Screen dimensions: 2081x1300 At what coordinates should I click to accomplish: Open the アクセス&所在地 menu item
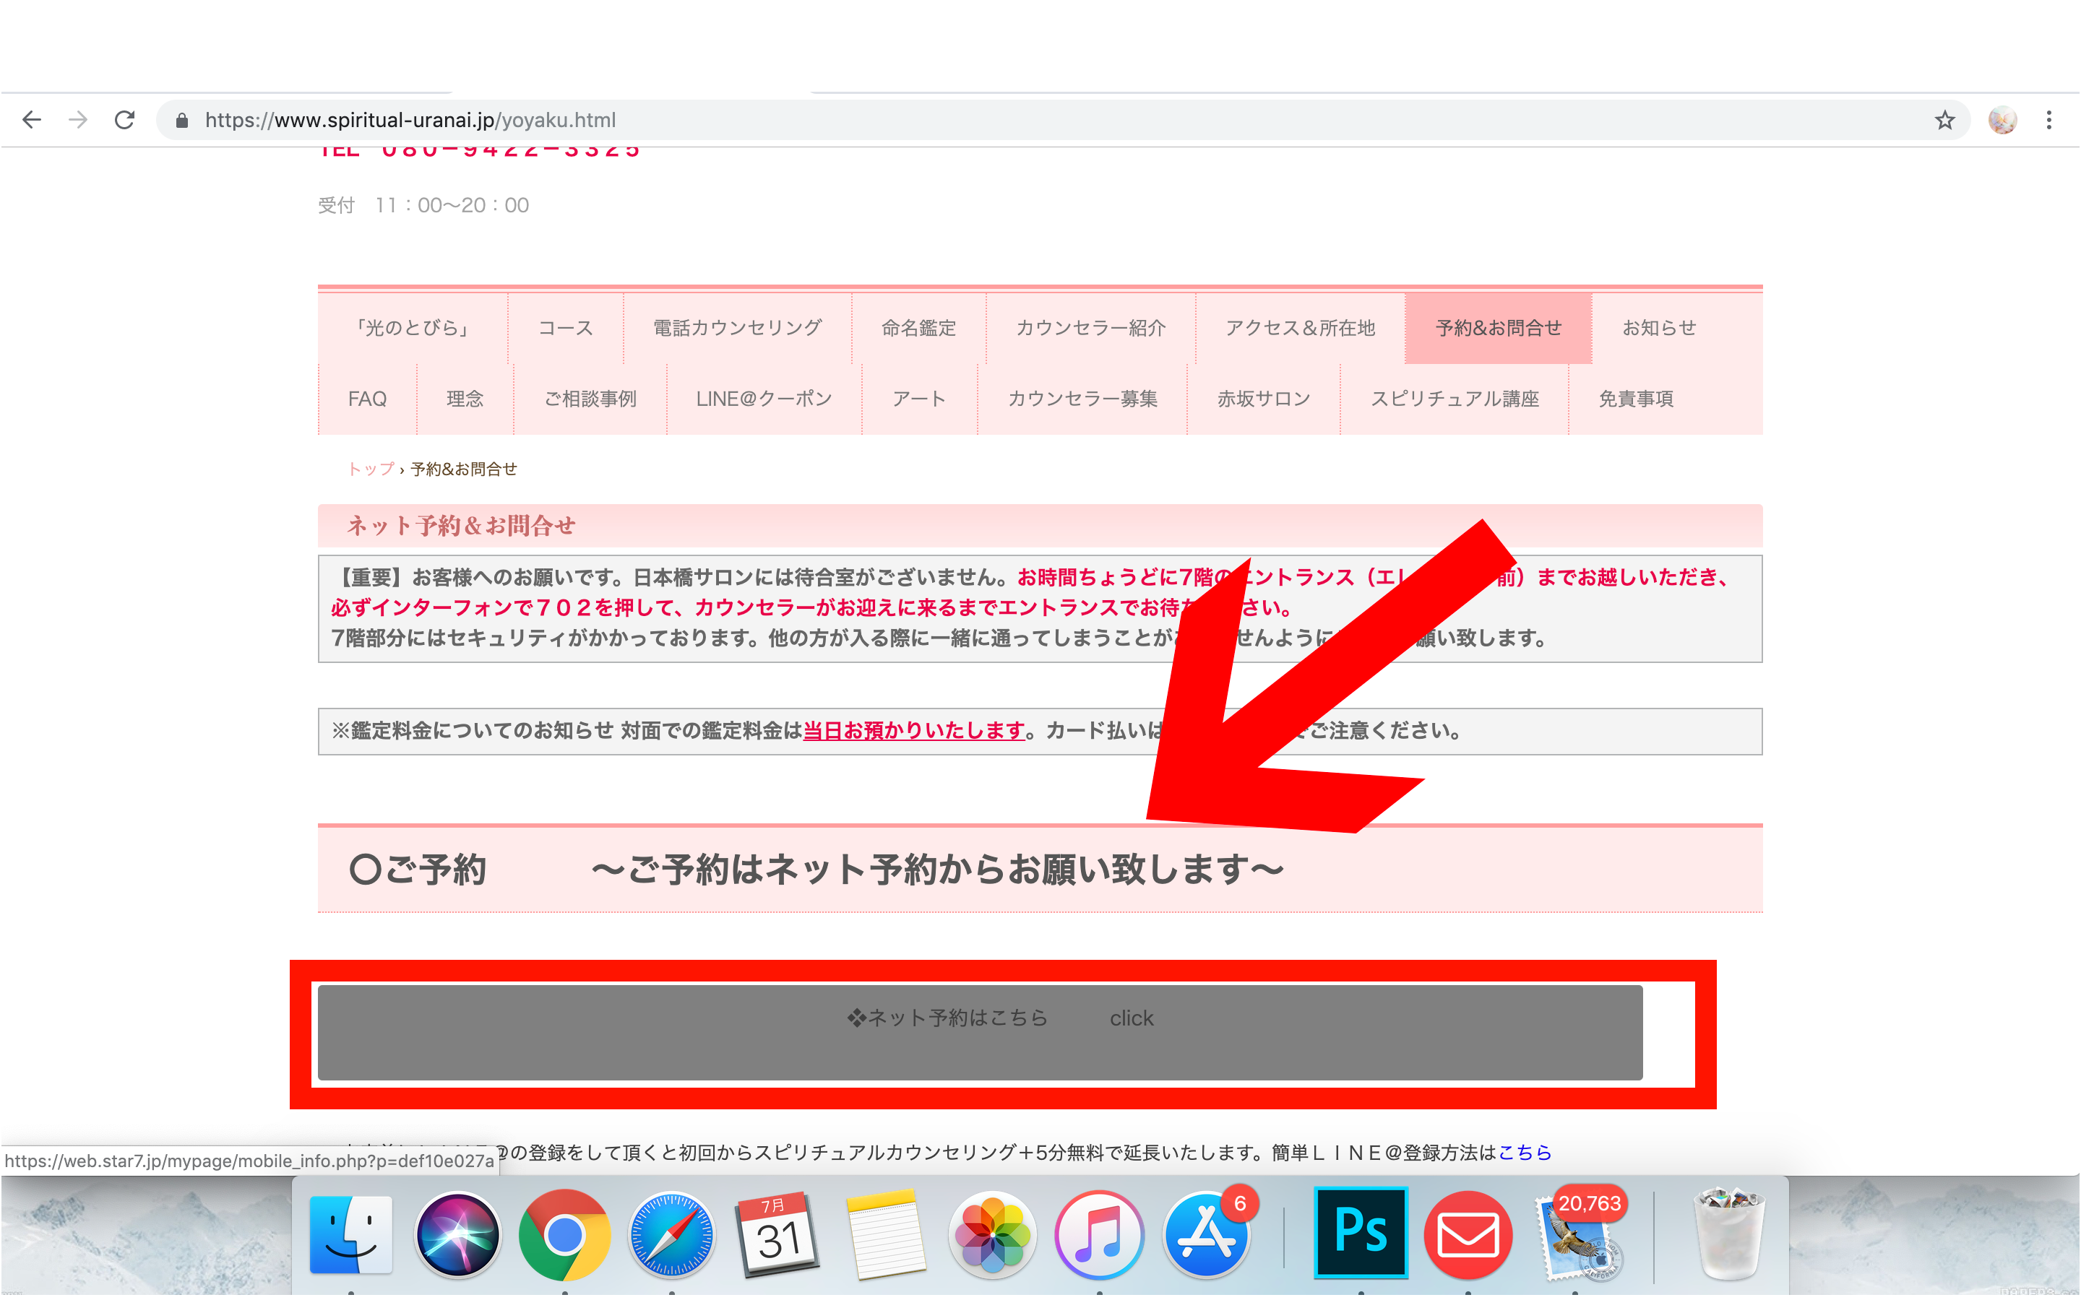tap(1300, 329)
